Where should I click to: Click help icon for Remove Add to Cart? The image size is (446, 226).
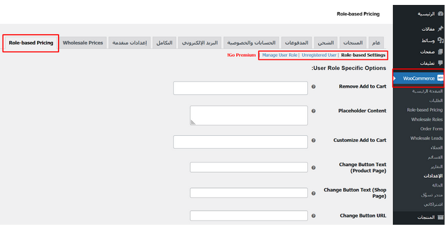click(313, 87)
